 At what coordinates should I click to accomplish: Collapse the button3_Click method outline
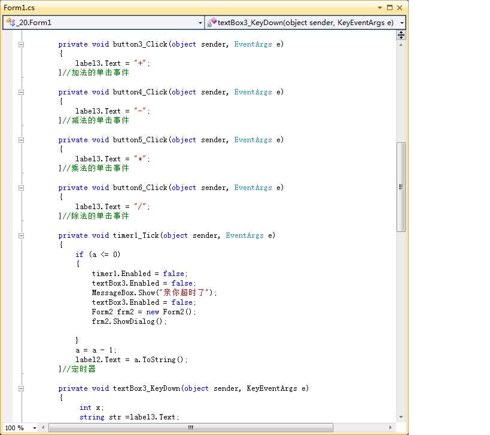point(21,45)
